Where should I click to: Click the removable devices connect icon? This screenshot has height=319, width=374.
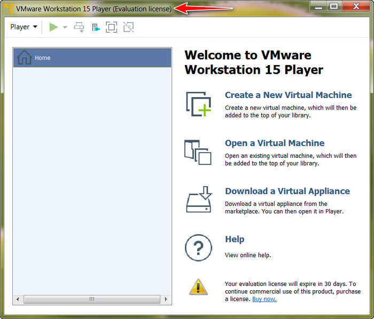(96, 27)
